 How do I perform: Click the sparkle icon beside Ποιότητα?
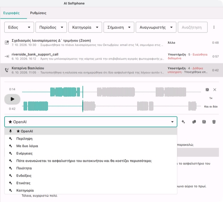click(10, 168)
